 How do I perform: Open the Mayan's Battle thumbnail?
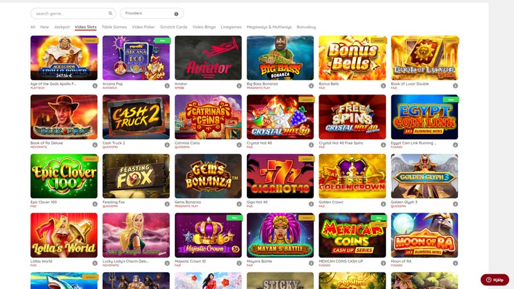(280, 235)
